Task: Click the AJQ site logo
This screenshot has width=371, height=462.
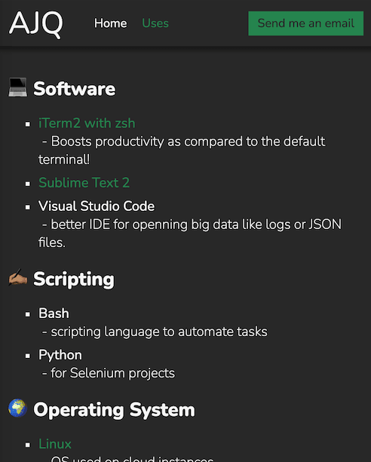Action: pyautogui.click(x=36, y=24)
